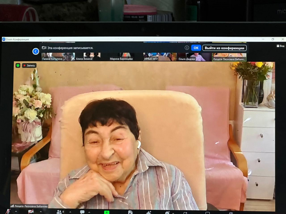286x214 pixels.
Task: Open audio options arrow beside microphone
Action: pos(16,212)
